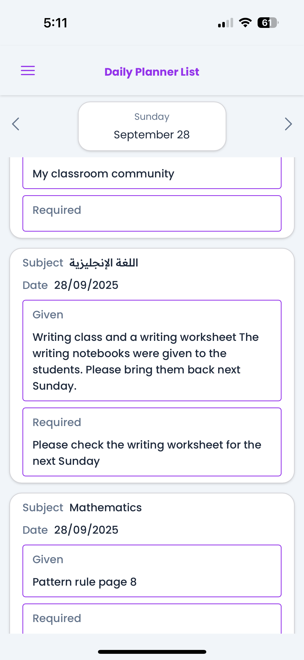304x660 pixels.
Task: Tap the empty Required box at top
Action: tap(152, 213)
